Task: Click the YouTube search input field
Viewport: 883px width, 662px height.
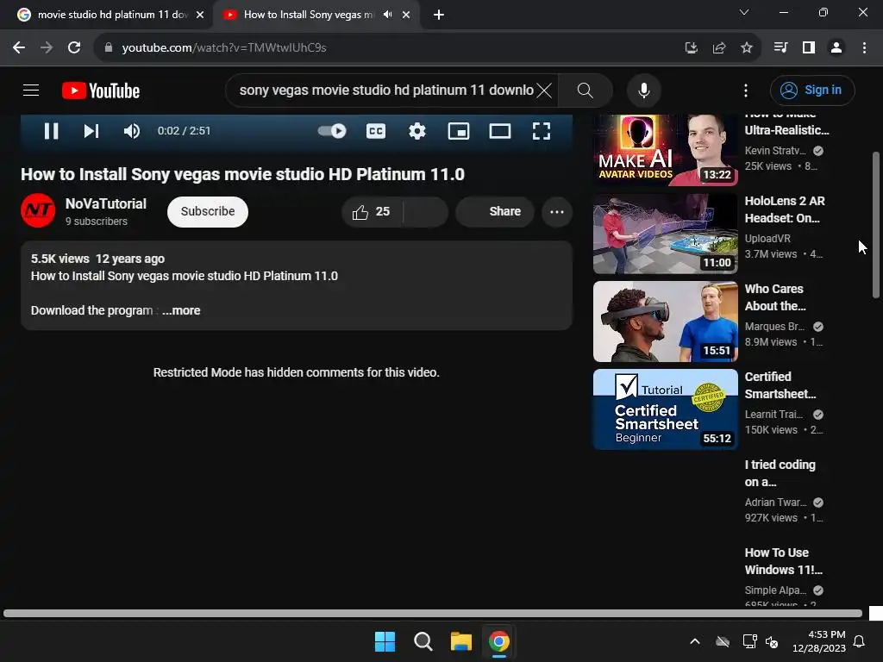Action: pyautogui.click(x=386, y=90)
